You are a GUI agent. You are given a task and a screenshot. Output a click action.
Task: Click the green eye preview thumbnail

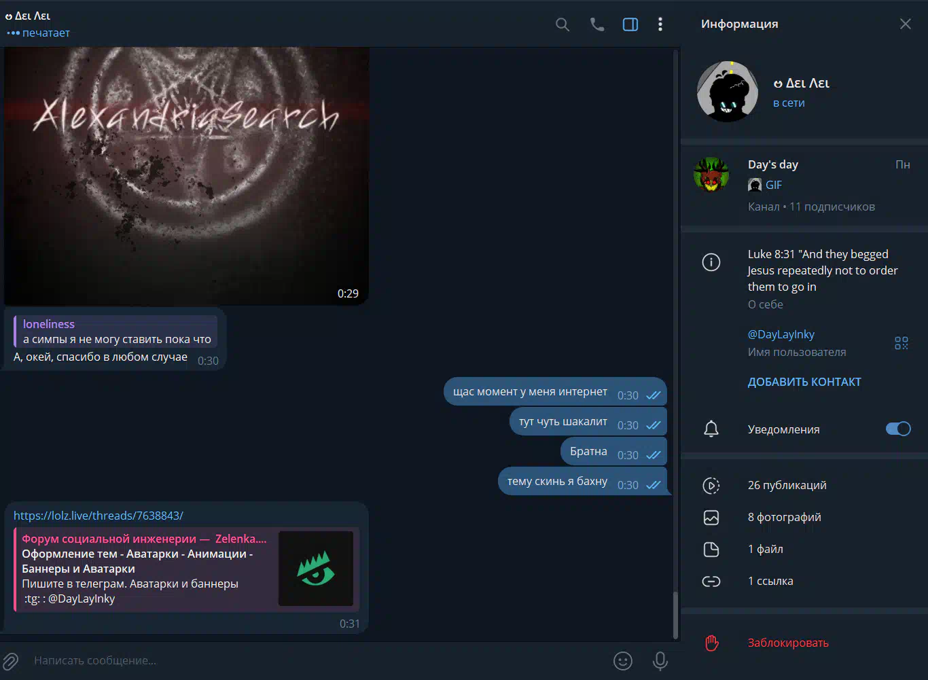coord(316,569)
